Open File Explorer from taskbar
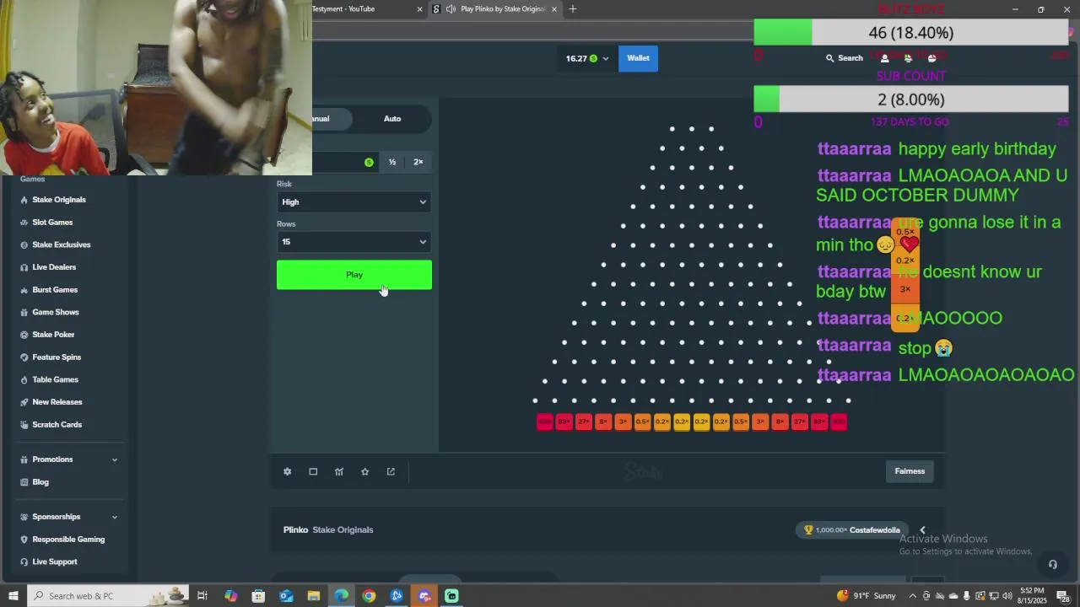 [313, 596]
